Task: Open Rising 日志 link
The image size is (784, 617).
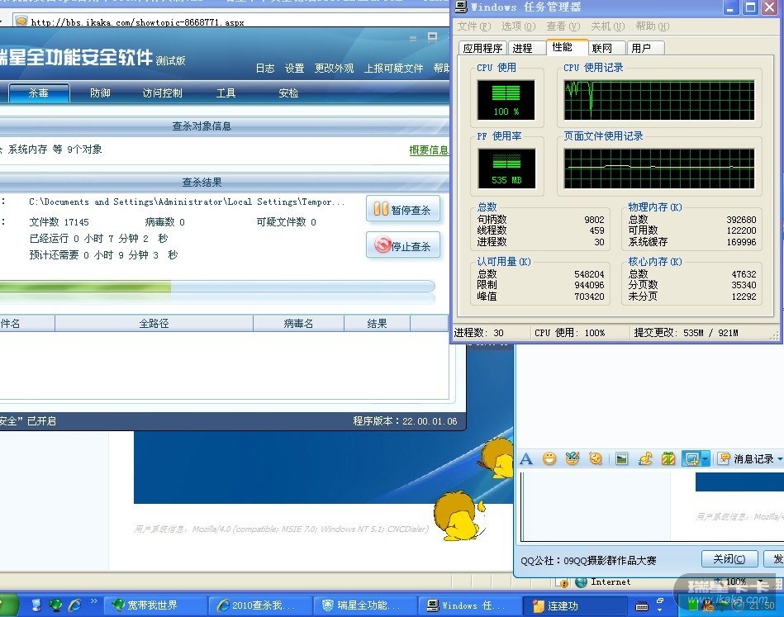Action: click(265, 68)
